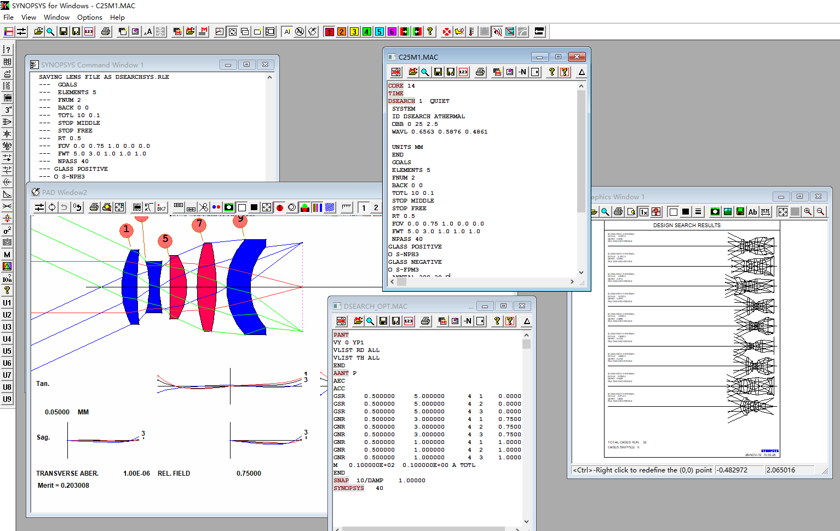Image resolution: width=840 pixels, height=531 pixels.
Task: Open the Options menu
Action: (x=89, y=18)
